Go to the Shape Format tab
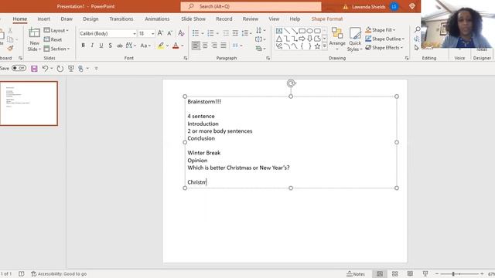Screen dimensions: 495x278 [x=327, y=19]
